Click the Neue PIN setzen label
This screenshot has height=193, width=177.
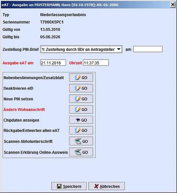[x=18, y=99]
